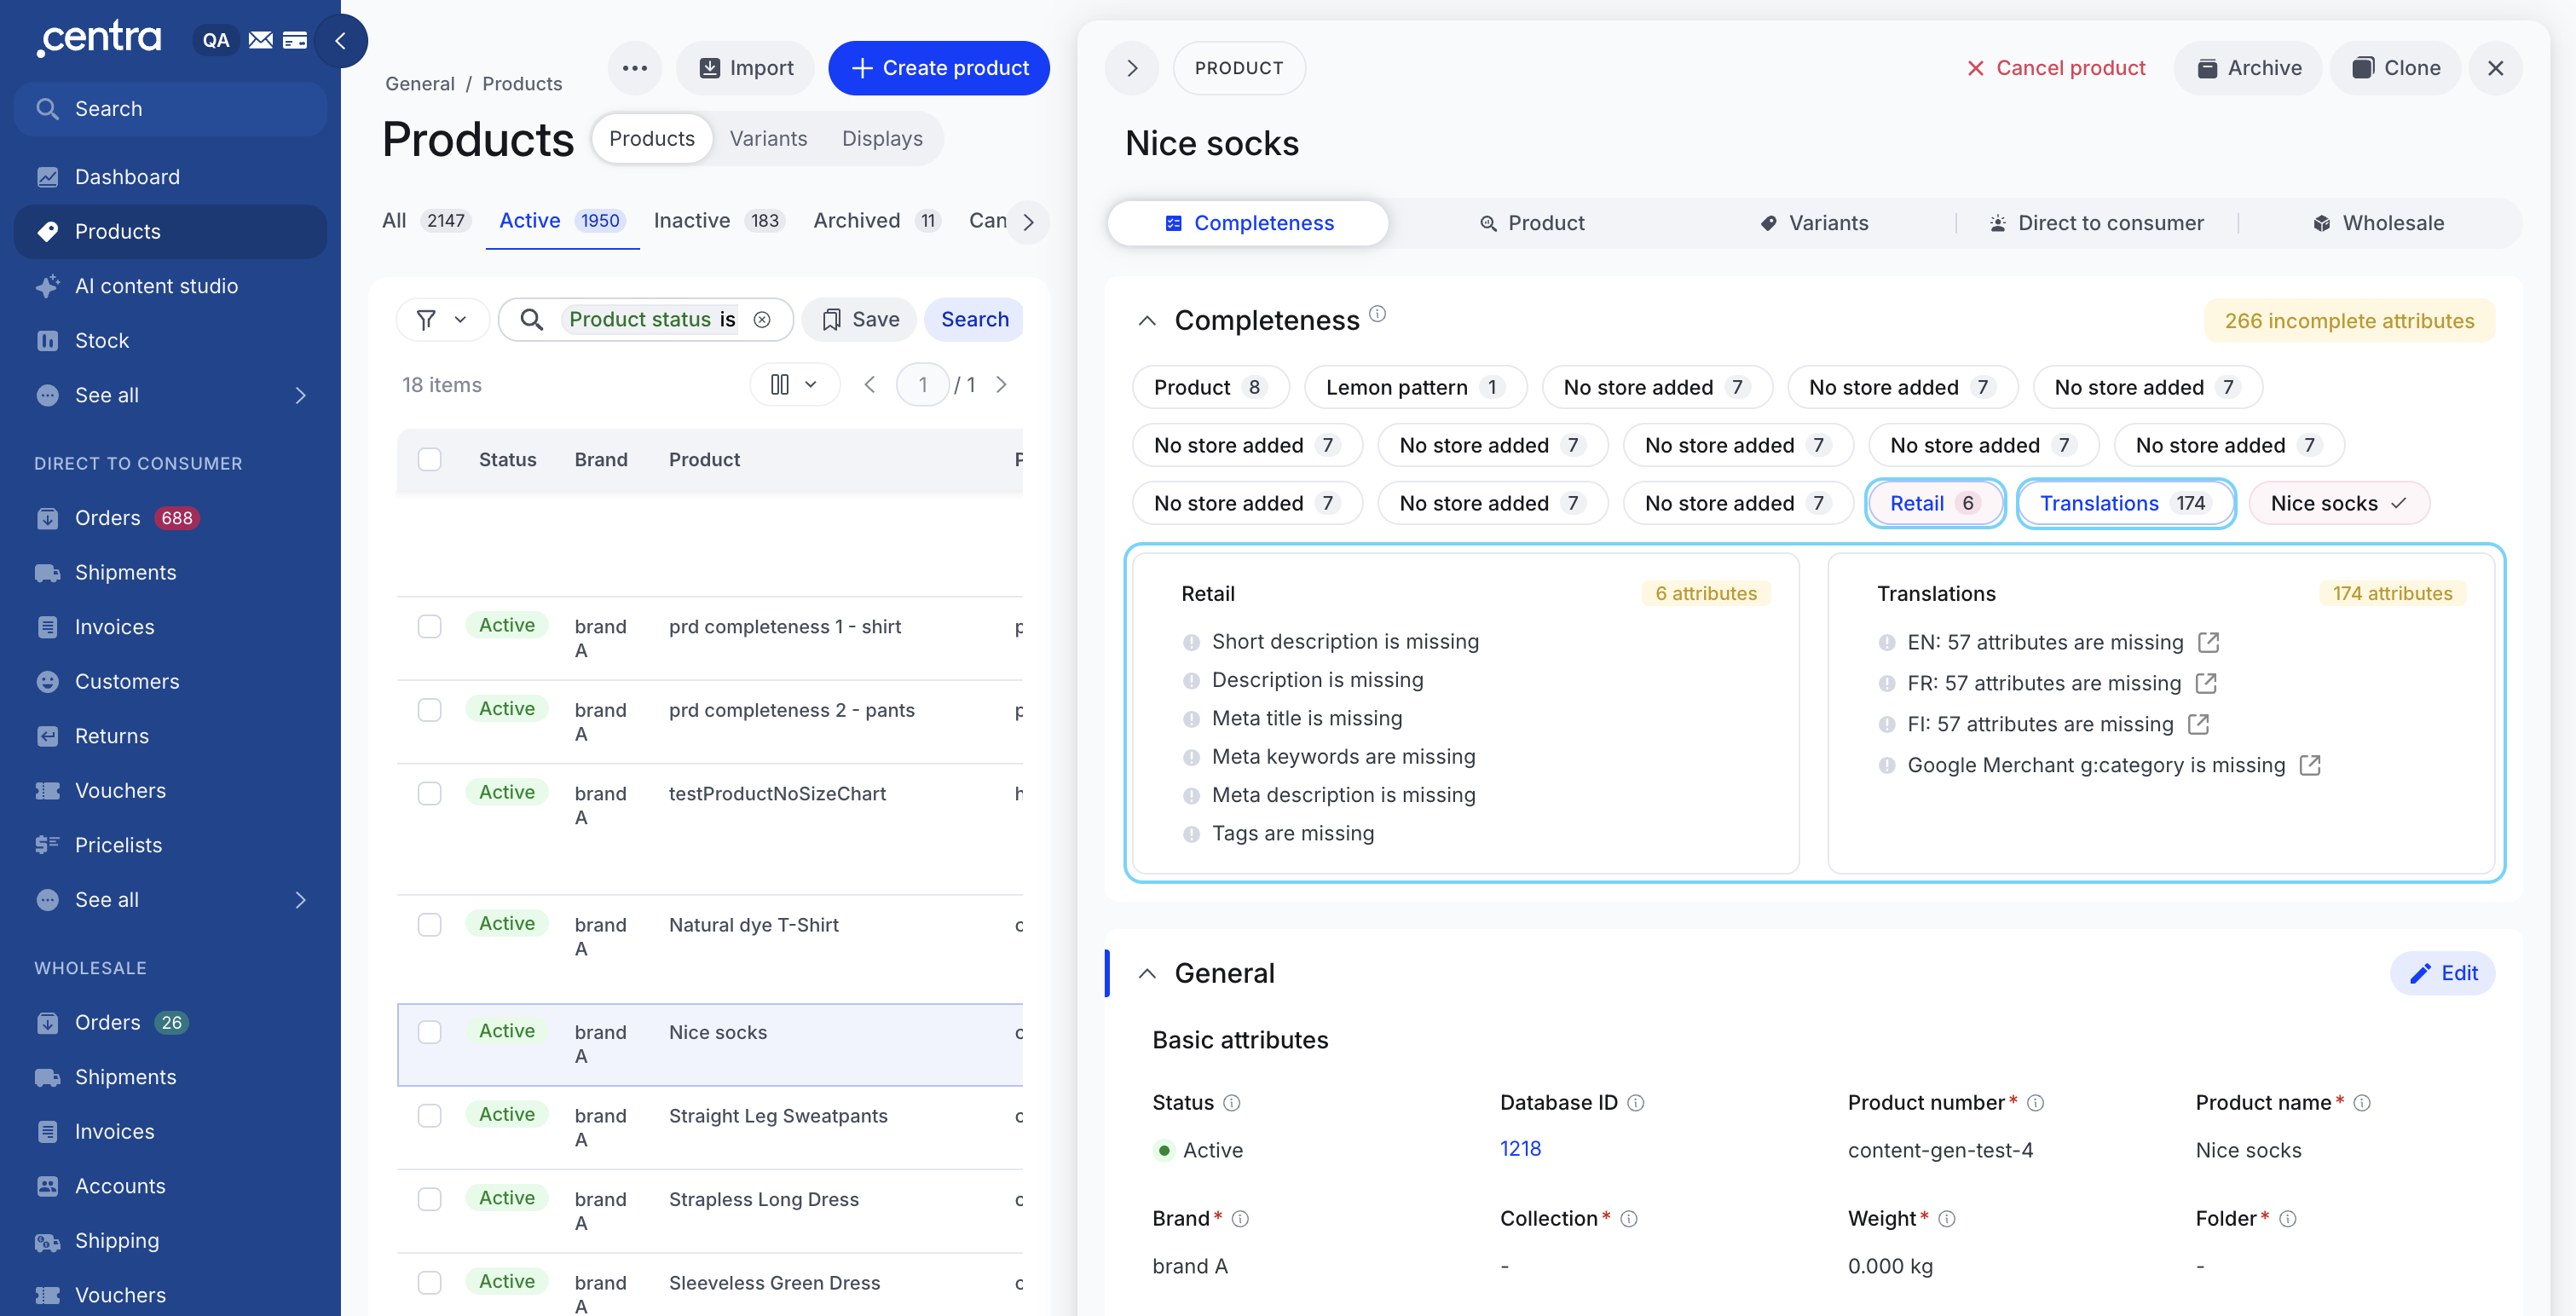Open the Wholesale product tab
2576x1316 pixels.
click(2379, 223)
